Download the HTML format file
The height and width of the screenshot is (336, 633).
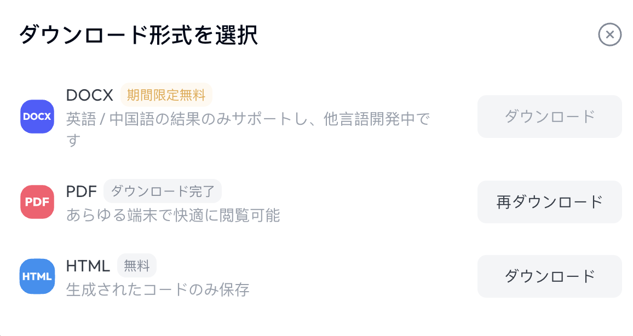[x=549, y=276]
